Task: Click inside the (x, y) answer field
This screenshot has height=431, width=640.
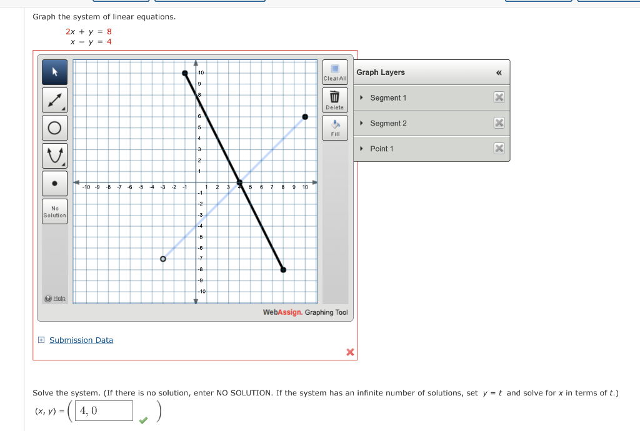Action: 103,410
